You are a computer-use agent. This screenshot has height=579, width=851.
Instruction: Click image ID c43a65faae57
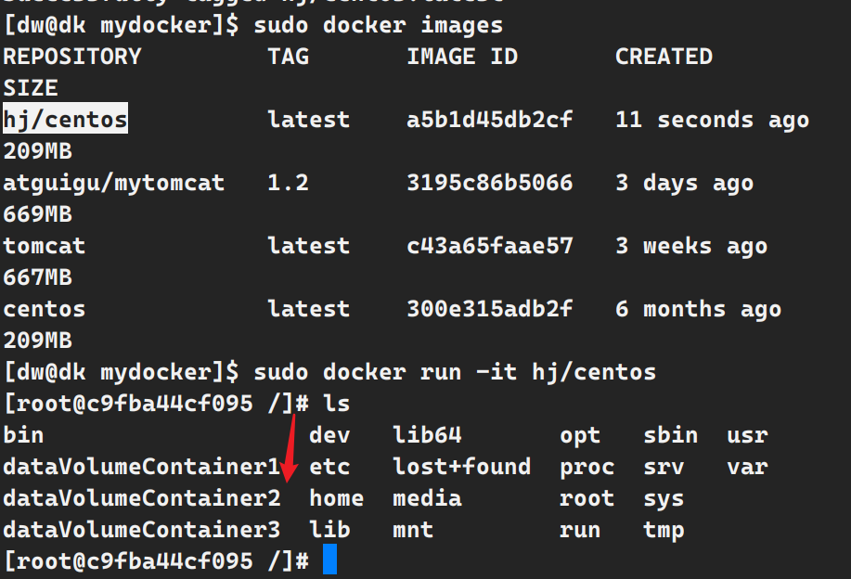(489, 246)
